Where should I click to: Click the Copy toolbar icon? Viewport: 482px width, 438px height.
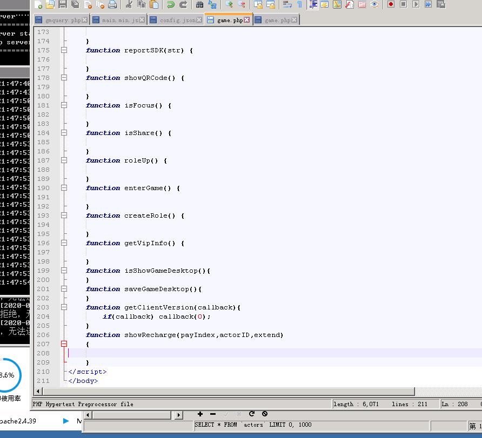(142, 4)
